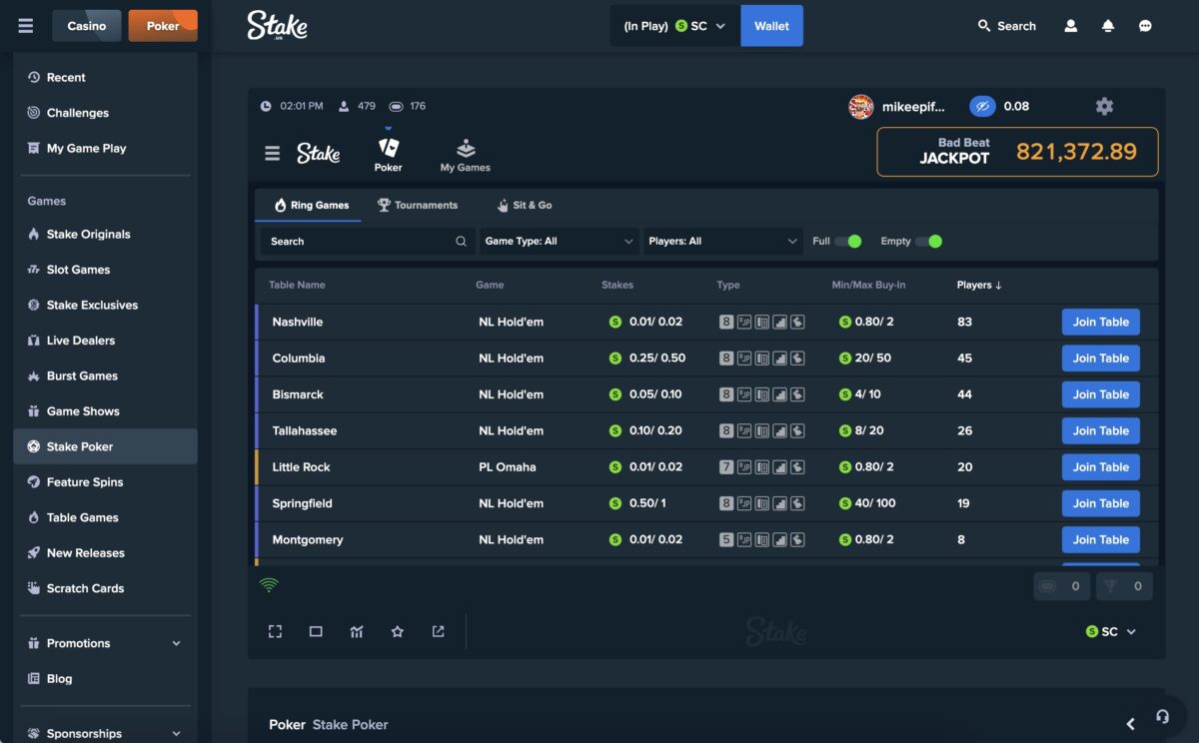Switch to the Sit & Go tab
Viewport: 1199px width, 743px height.
525,205
